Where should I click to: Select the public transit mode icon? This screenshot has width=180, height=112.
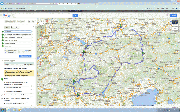tap(12, 27)
